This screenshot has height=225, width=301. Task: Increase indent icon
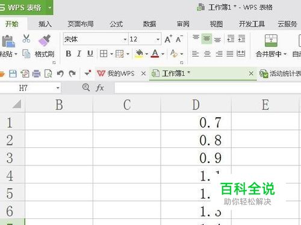(x=241, y=39)
